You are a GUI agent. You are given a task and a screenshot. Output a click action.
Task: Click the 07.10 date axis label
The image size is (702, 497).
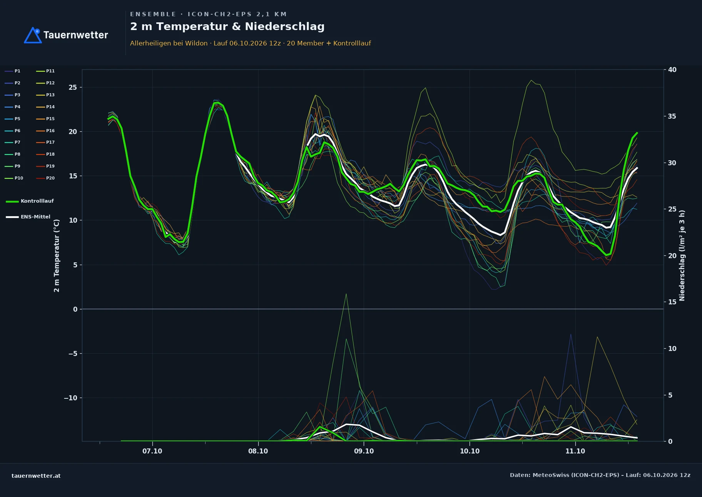(x=152, y=451)
